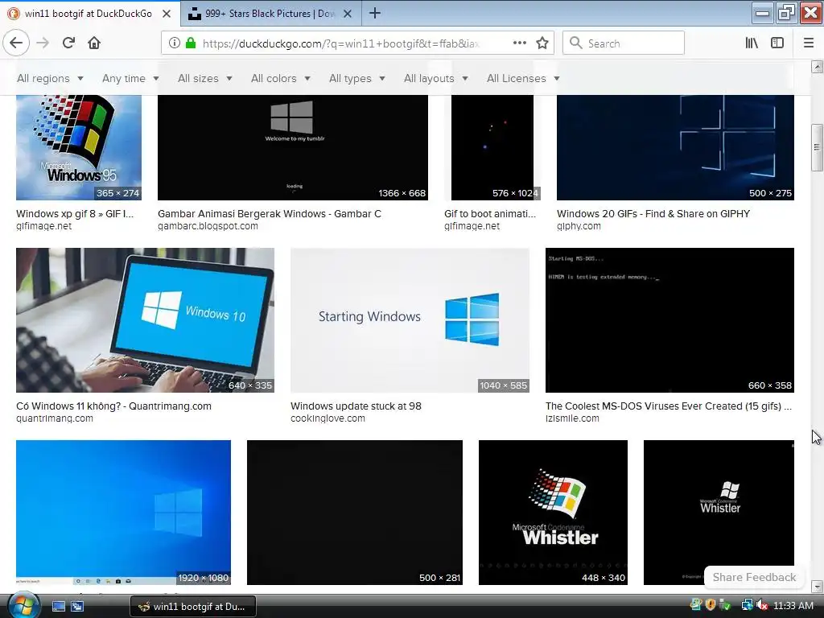Click Gambar Animasi Bergerak Windows title
Viewport: 824px width, 618px height.
(x=269, y=214)
